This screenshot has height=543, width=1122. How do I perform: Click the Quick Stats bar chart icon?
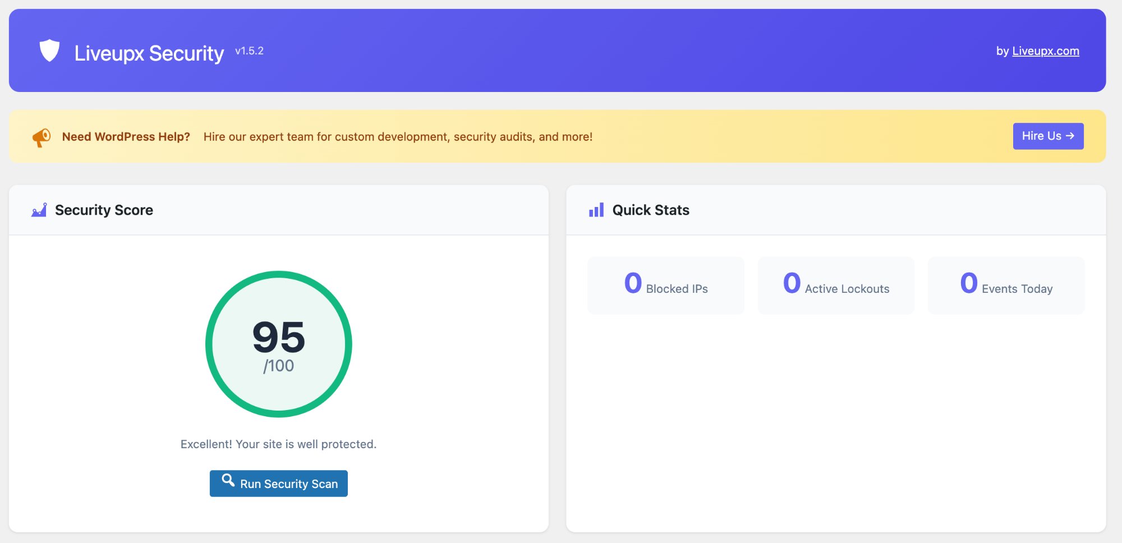click(596, 210)
